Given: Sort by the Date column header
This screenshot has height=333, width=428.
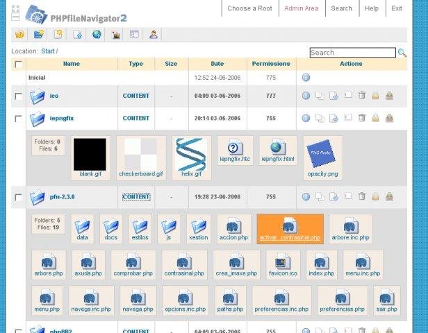Looking at the screenshot, I should click(217, 64).
